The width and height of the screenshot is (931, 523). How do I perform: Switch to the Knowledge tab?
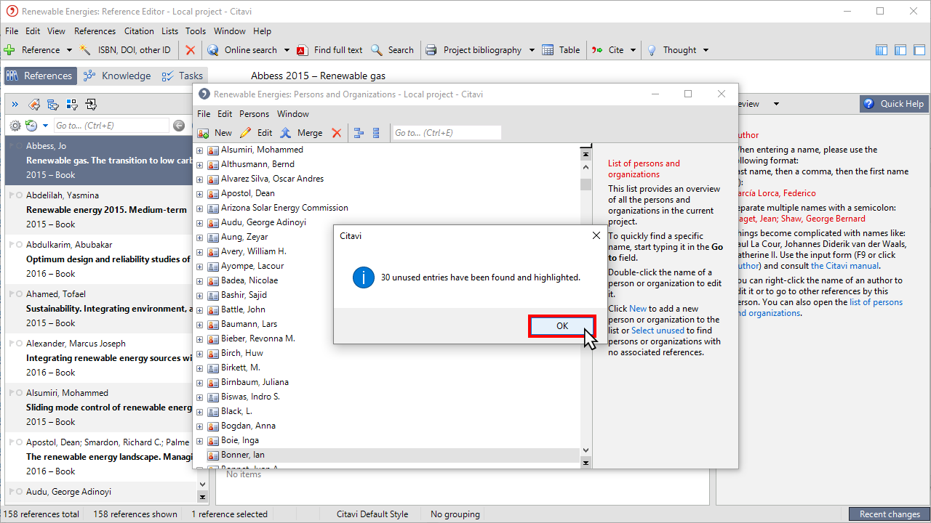117,76
